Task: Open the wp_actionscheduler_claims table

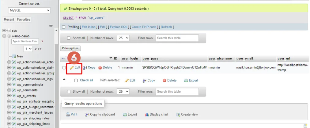Action: 36,68
